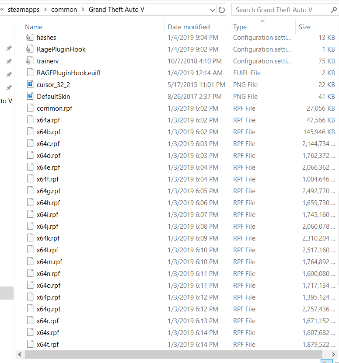
Task: Click the 13 KB size value
Action: click(327, 38)
